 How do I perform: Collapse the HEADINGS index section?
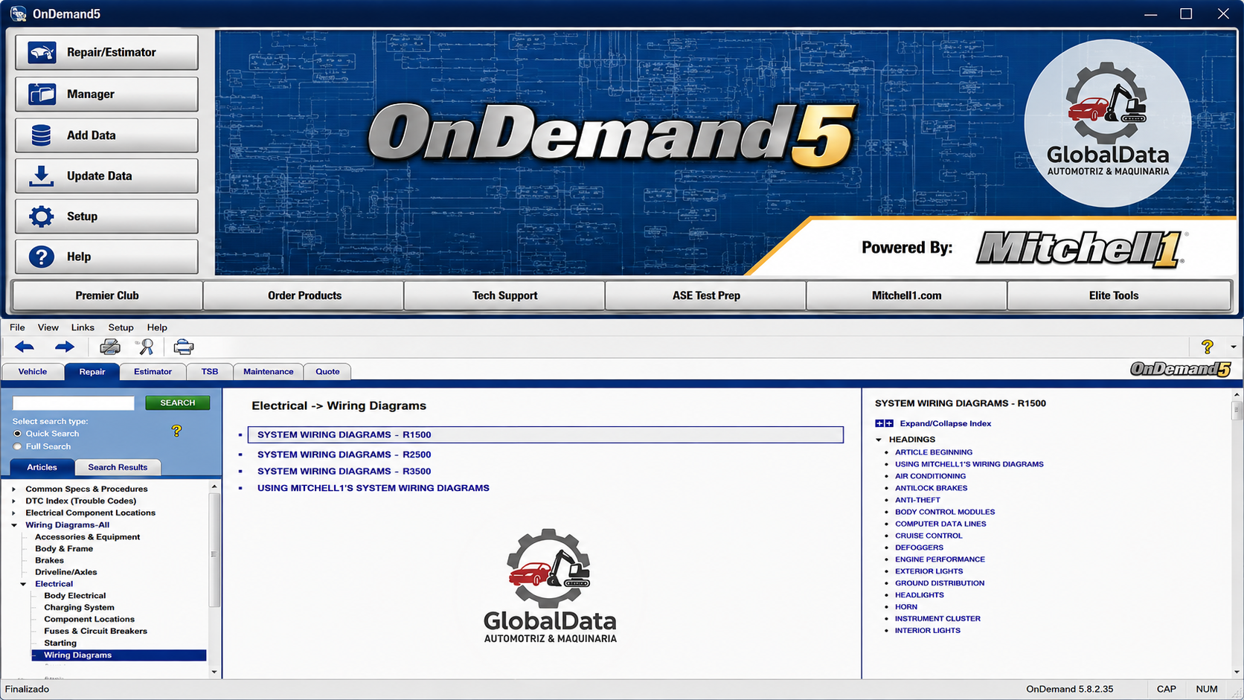click(879, 440)
